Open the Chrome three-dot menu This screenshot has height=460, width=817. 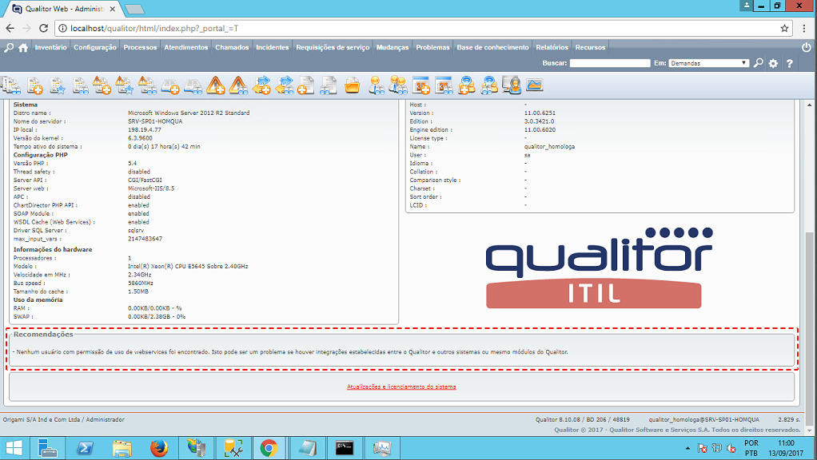click(806, 28)
